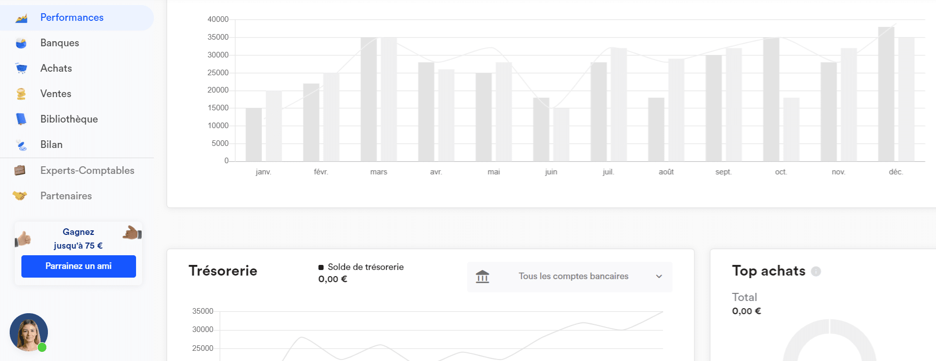Click the Trésorerie heading
Viewport: 936px width, 361px height.
223,271
